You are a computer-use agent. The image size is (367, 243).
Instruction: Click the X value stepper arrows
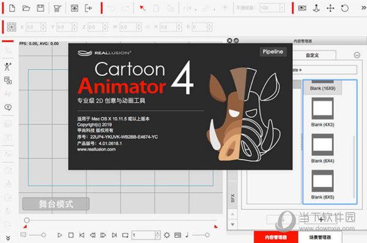(x=43, y=27)
